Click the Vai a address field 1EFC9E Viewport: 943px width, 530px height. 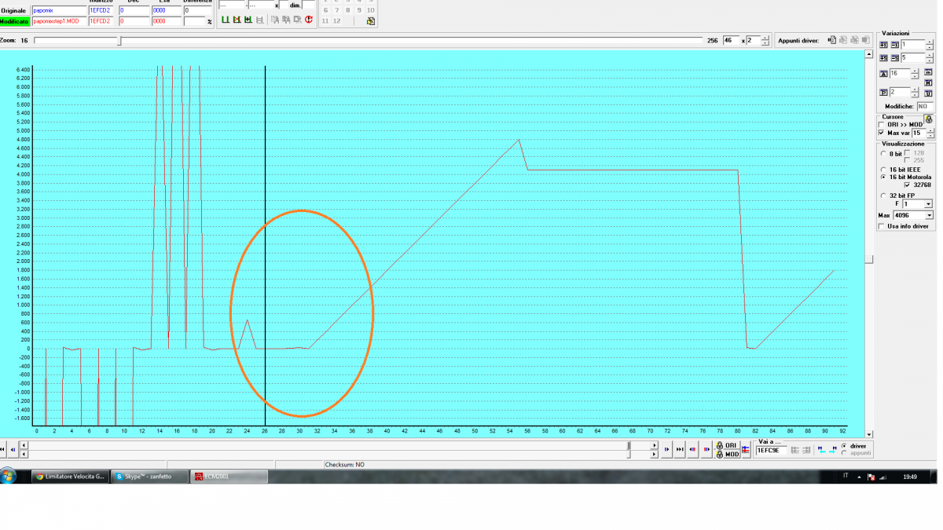[771, 451]
